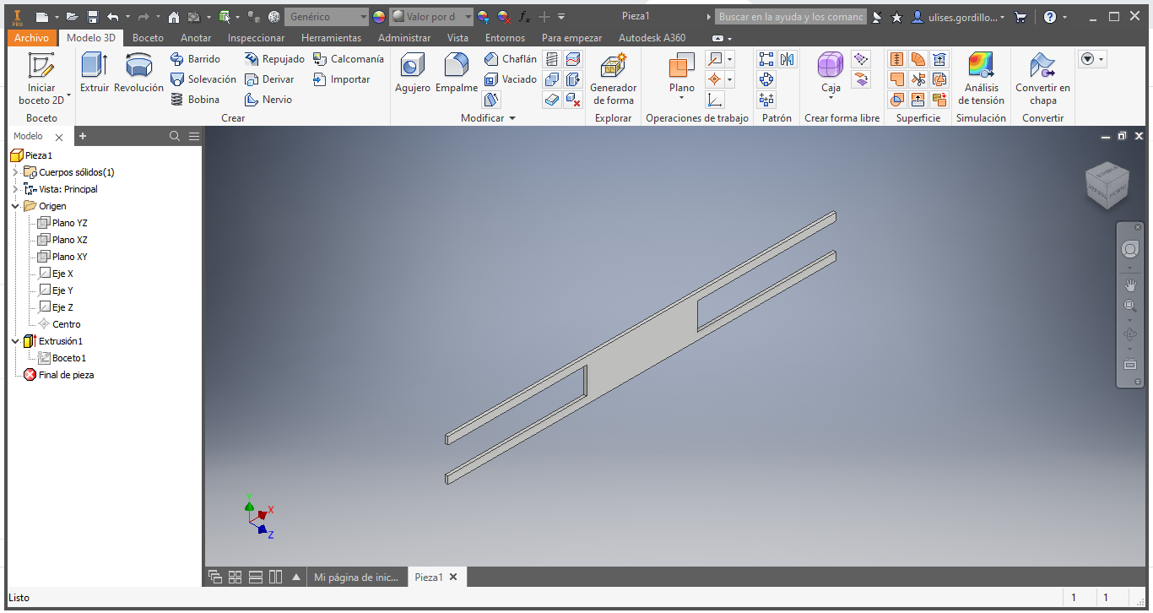Click the appearance color ball icon
This screenshot has width=1153, height=613.
pos(379,17)
